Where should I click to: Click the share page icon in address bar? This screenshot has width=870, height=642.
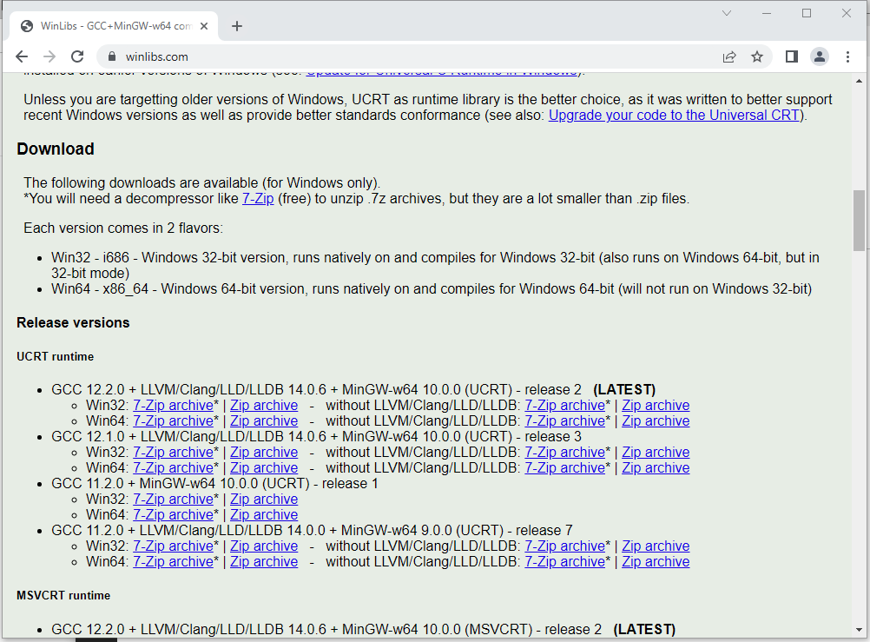pos(728,56)
